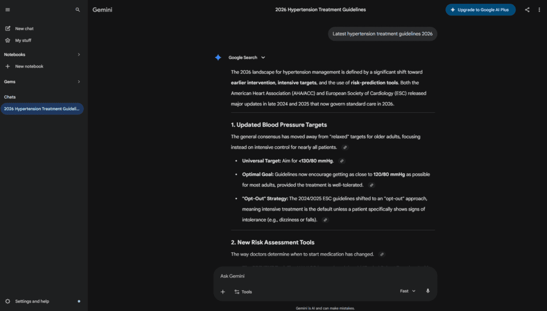Click the Gemini logo text

[102, 10]
